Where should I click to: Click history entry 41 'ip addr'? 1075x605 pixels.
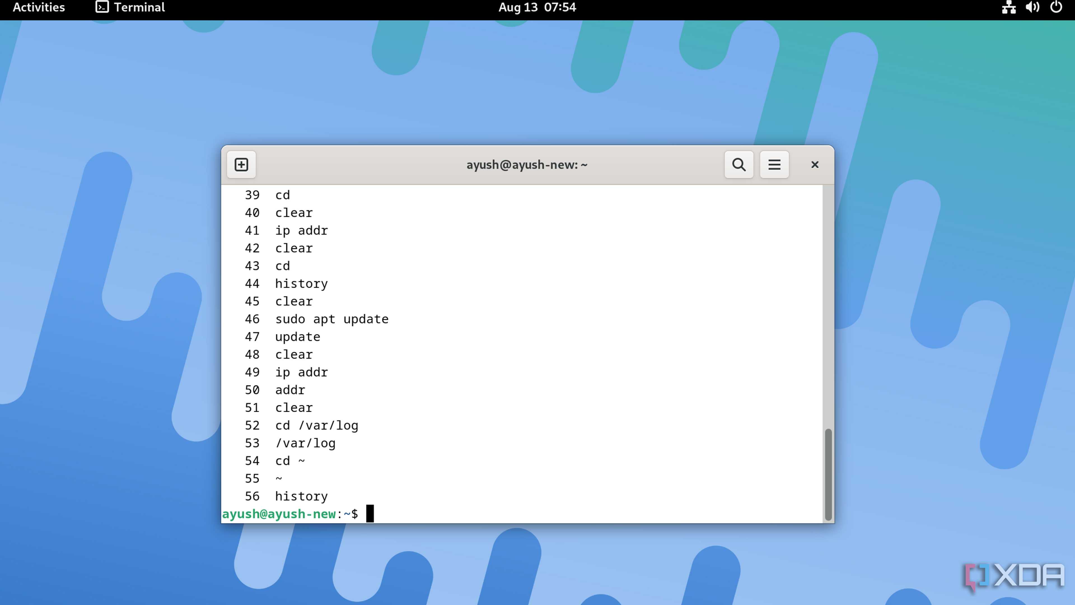point(301,231)
